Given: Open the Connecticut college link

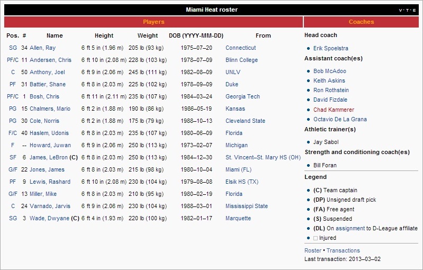Looking at the screenshot, I should [241, 48].
